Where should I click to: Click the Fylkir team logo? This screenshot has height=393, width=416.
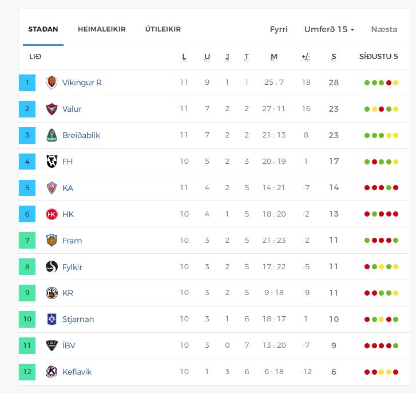coord(52,266)
